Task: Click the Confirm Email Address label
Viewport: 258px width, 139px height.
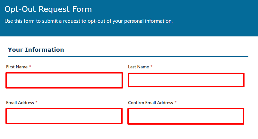Action: click(x=150, y=103)
